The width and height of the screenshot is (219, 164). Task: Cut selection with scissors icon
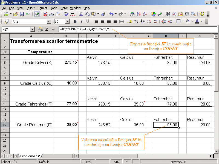click(81, 14)
